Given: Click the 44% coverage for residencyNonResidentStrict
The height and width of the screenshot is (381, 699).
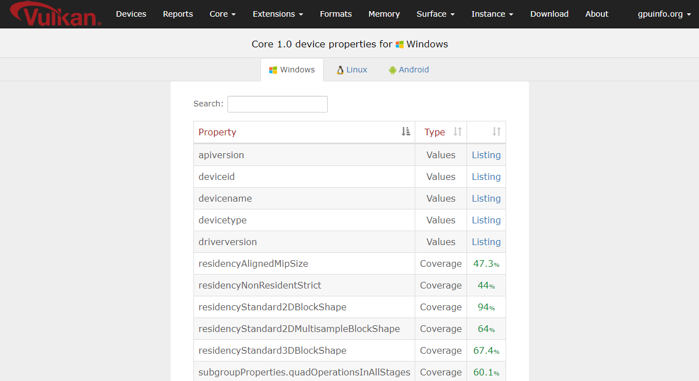Looking at the screenshot, I should pos(486,285).
